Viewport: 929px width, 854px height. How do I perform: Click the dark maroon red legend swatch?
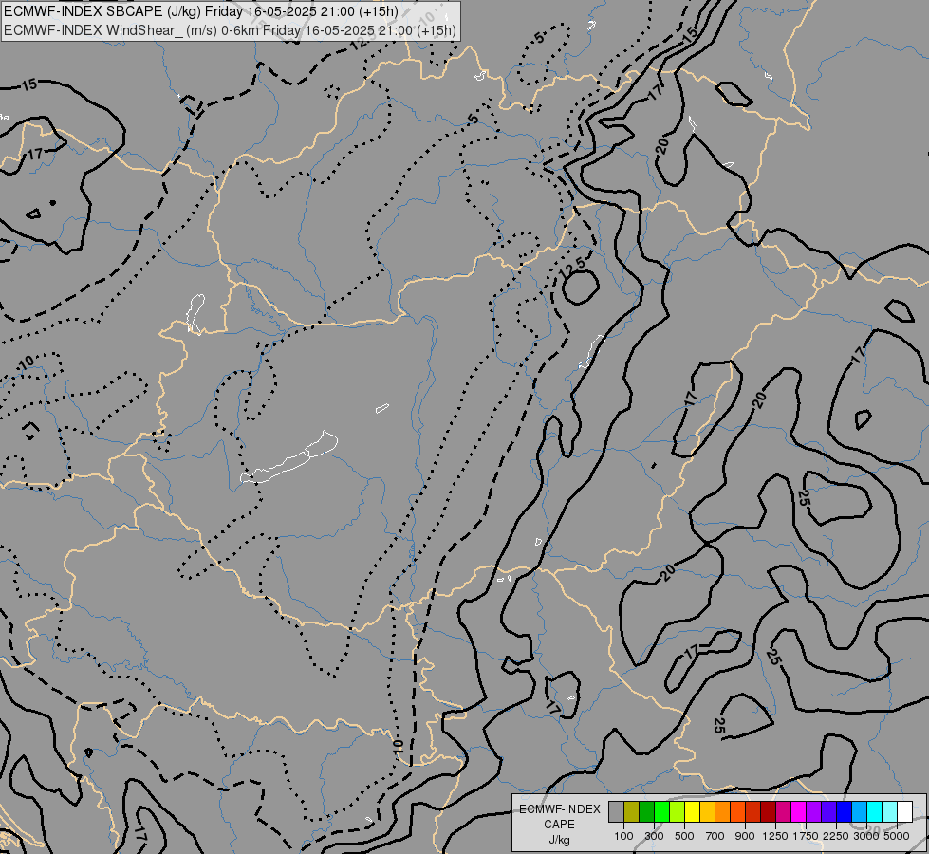click(769, 811)
